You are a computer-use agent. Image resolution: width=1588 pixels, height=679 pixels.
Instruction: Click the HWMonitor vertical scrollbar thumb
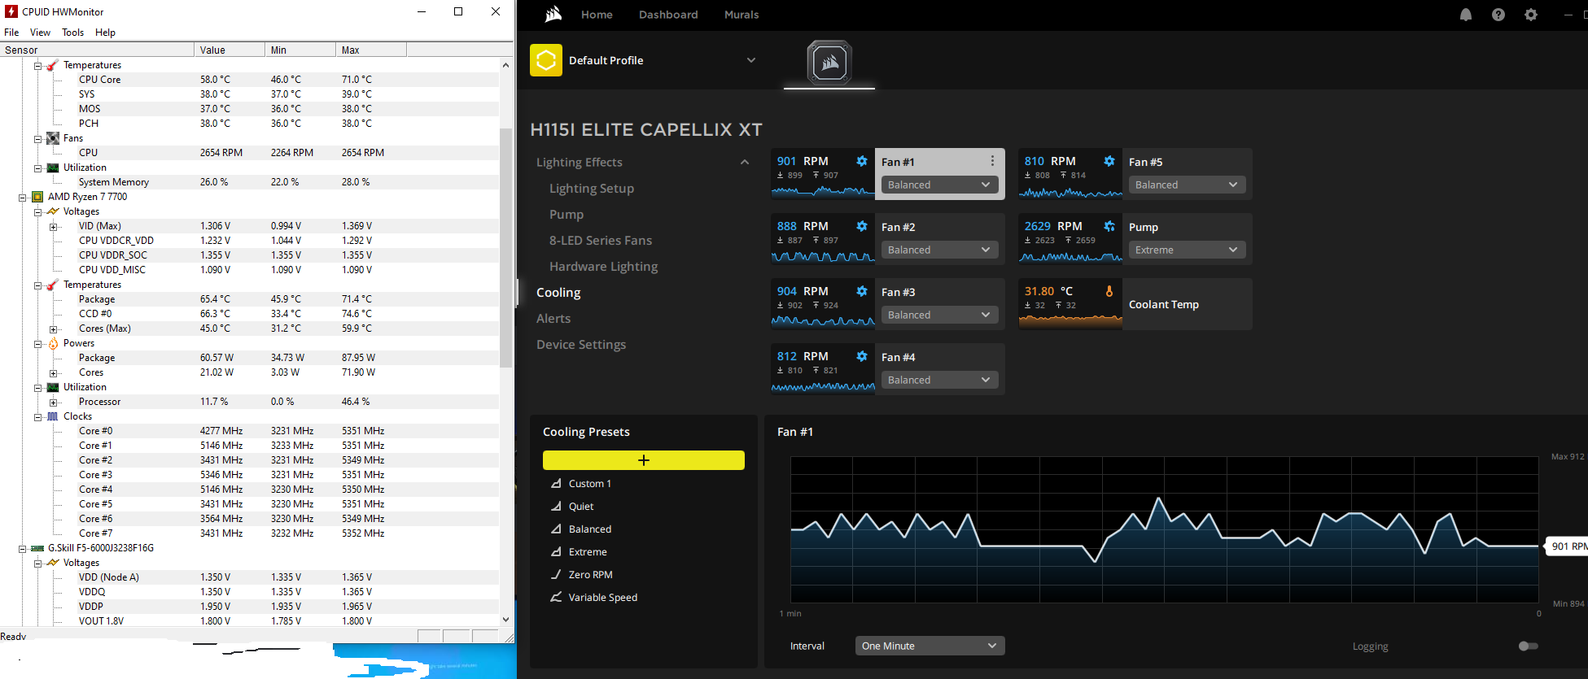tap(505, 248)
